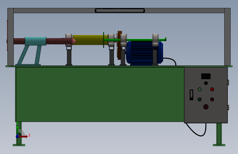
Task: Pick the slanted teal support bracket base
Action: [x=28, y=65]
